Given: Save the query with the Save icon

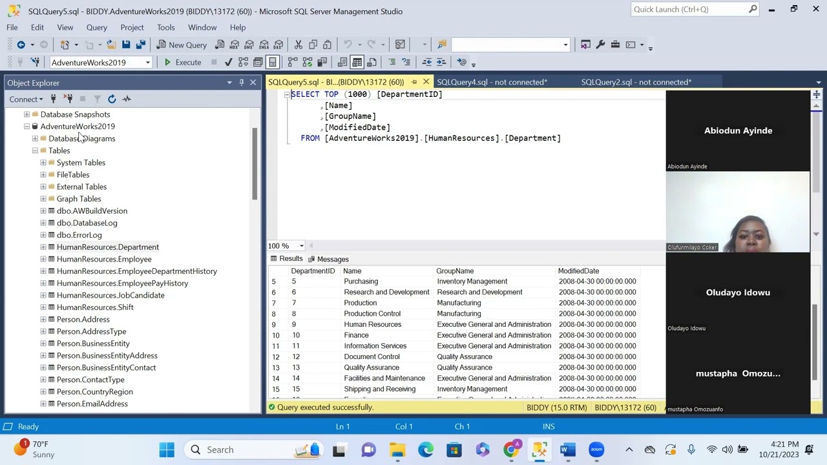Looking at the screenshot, I should [x=126, y=45].
